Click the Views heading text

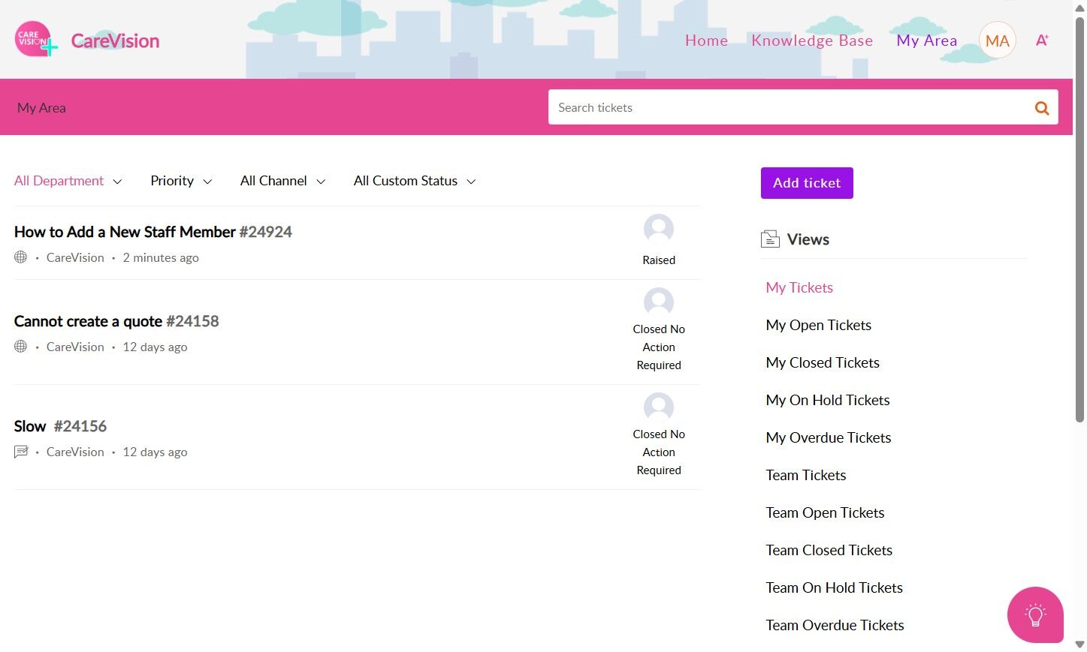(x=808, y=239)
